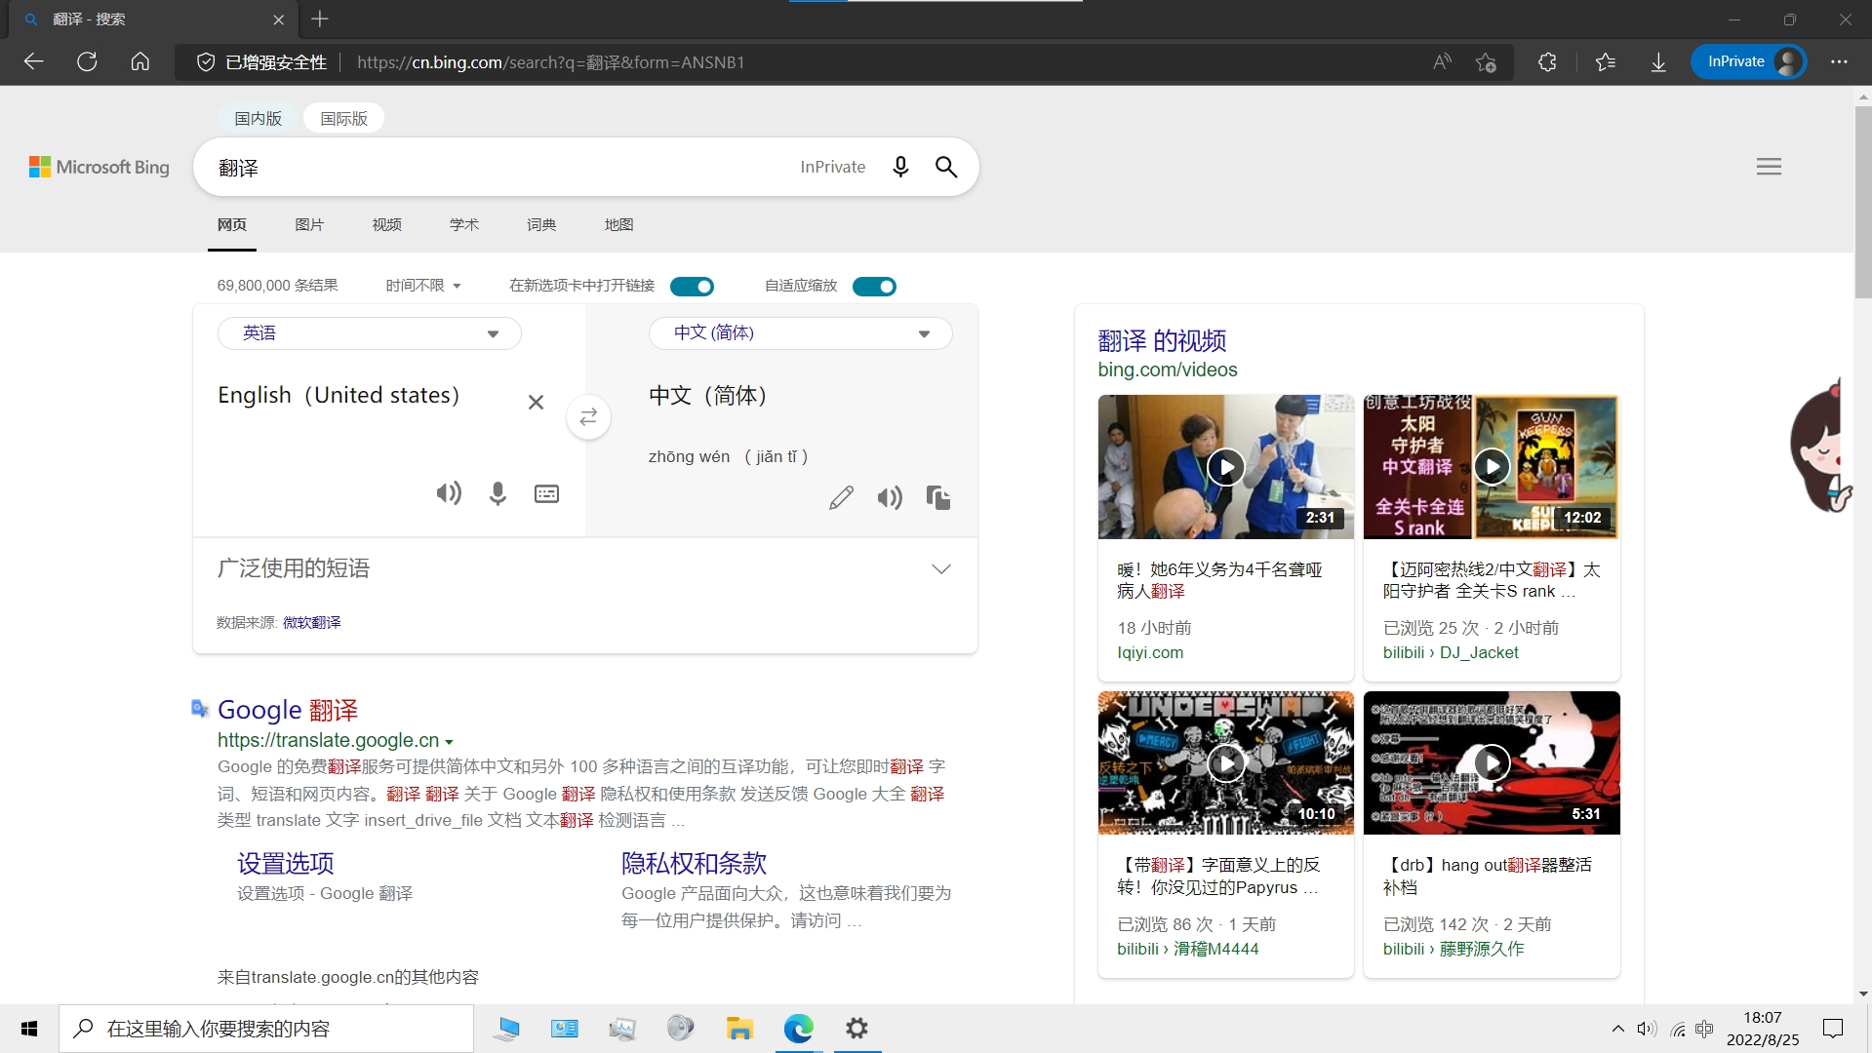
Task: Click the magnifier search icon
Action: (945, 167)
